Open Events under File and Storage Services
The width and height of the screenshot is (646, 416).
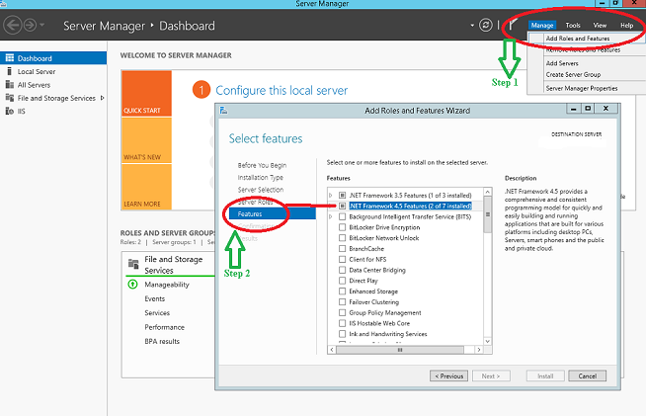click(x=154, y=298)
